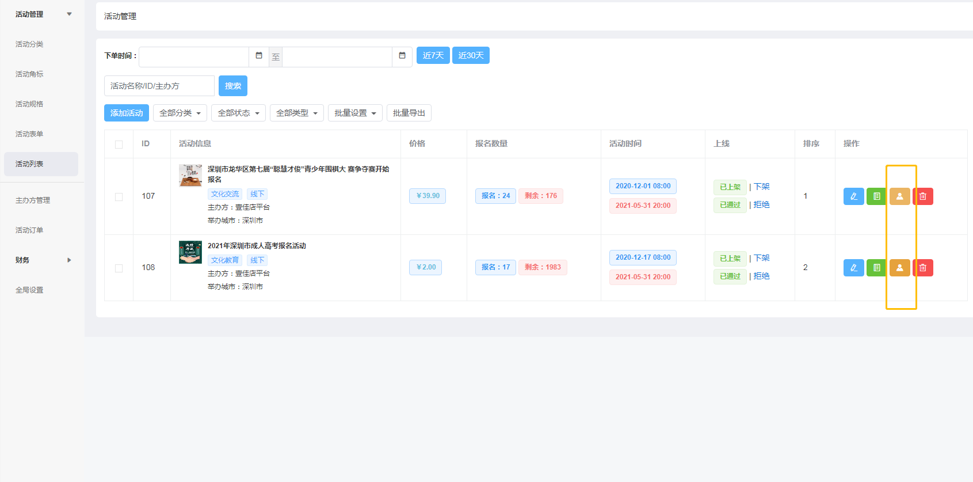Delete activity 108 with red trash icon
973x482 pixels.
tap(923, 268)
